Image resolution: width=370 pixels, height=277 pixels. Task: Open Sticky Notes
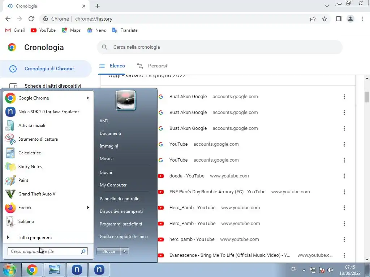[x=48, y=167]
